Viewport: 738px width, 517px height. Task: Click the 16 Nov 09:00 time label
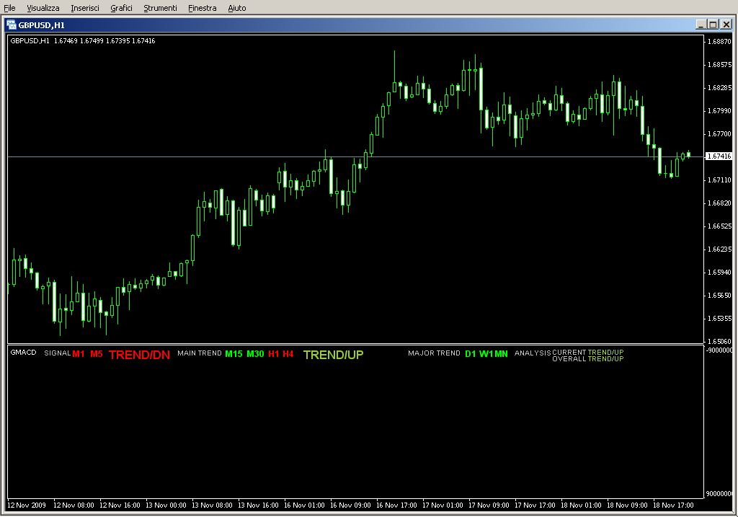point(350,505)
